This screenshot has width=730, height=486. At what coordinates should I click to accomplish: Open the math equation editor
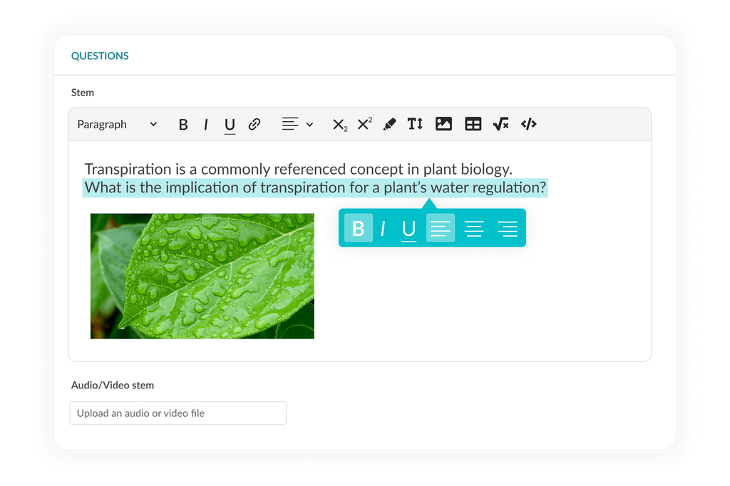[x=500, y=125]
